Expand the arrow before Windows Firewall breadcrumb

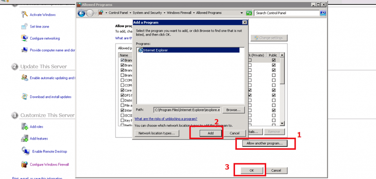click(165, 13)
